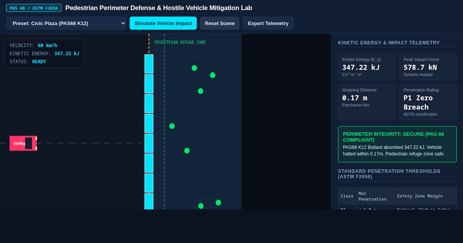Click the Max Penetration column header
Viewport: 463px width, 243px height.
tap(375, 196)
